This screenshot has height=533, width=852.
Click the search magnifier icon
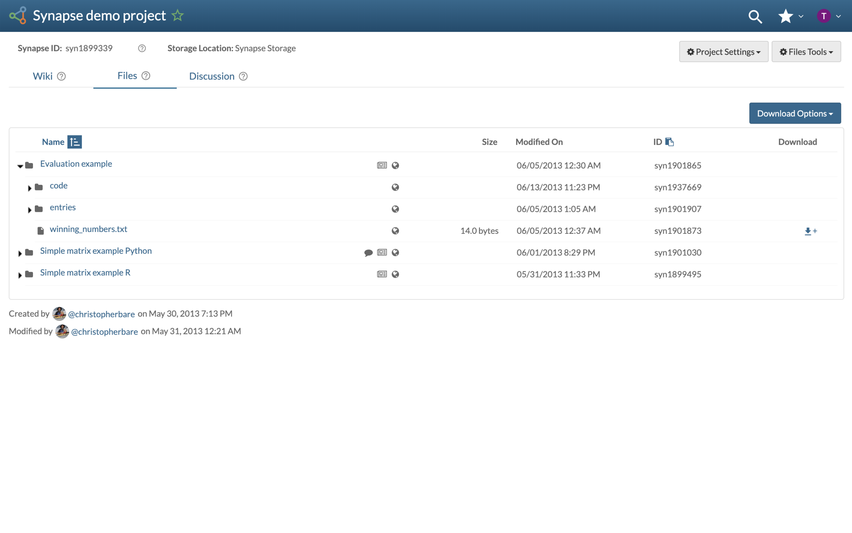pyautogui.click(x=755, y=16)
